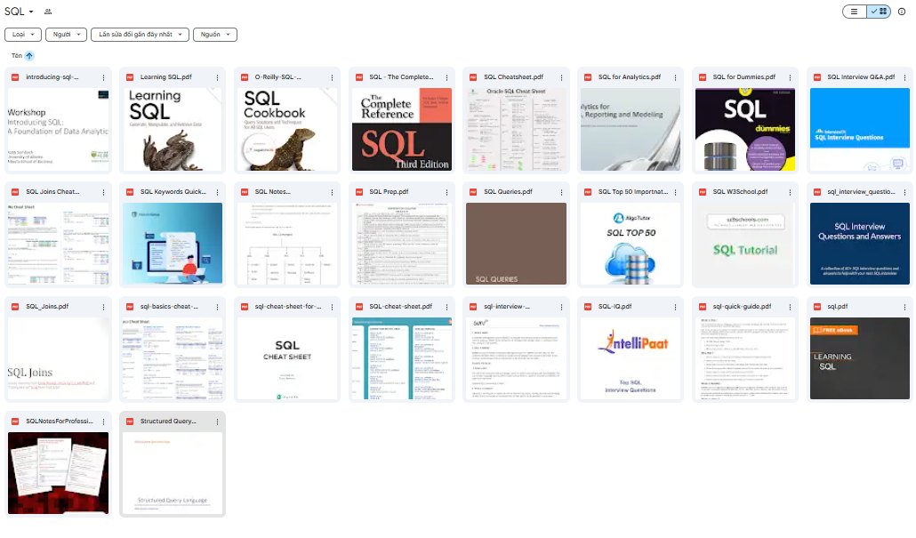Select the SQLNotesForProfessionals file thumbnail
Screen dimensions: 916x538
tap(58, 473)
